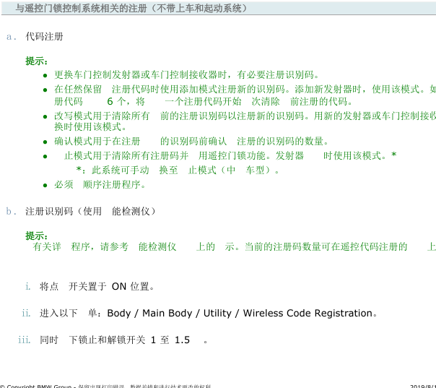Click the line beginning '确认模式用于在注册'
Screen dimensions: 436x388
(191, 141)
